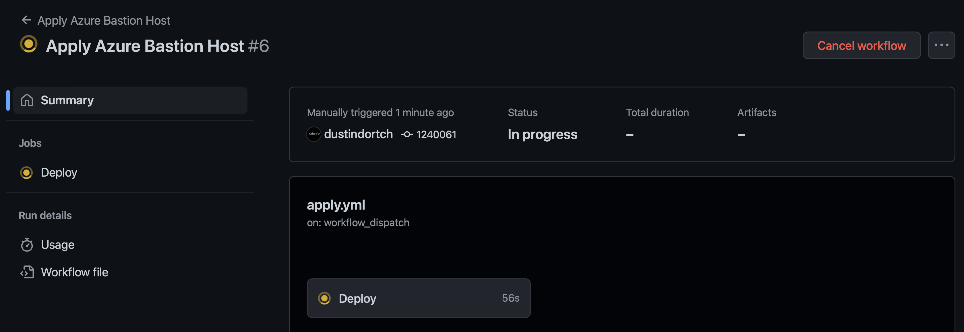Click the Deploy status icon in workflow graph
964x332 pixels.
[324, 298]
